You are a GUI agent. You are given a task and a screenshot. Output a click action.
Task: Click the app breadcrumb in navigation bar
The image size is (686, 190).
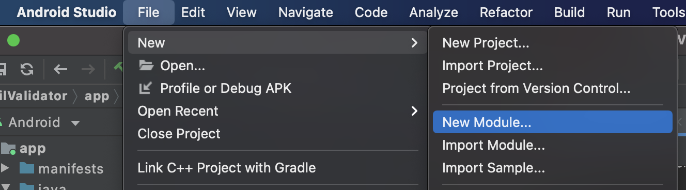click(97, 96)
